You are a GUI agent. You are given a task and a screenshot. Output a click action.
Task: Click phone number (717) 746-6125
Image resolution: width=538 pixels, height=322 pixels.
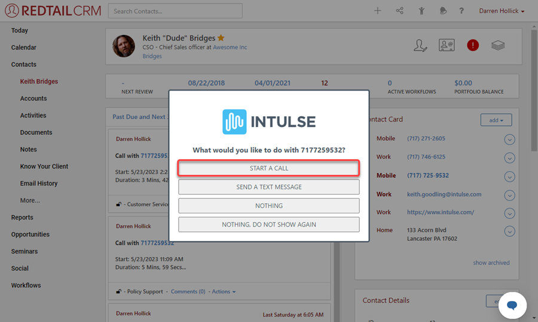(x=426, y=157)
